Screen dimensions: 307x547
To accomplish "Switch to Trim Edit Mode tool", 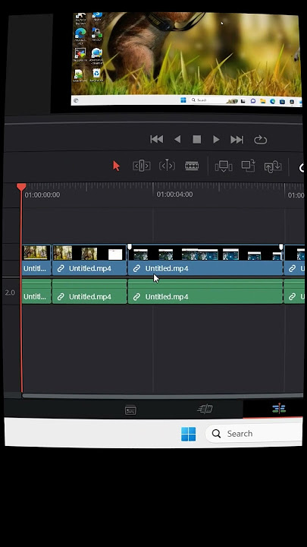I will point(142,166).
